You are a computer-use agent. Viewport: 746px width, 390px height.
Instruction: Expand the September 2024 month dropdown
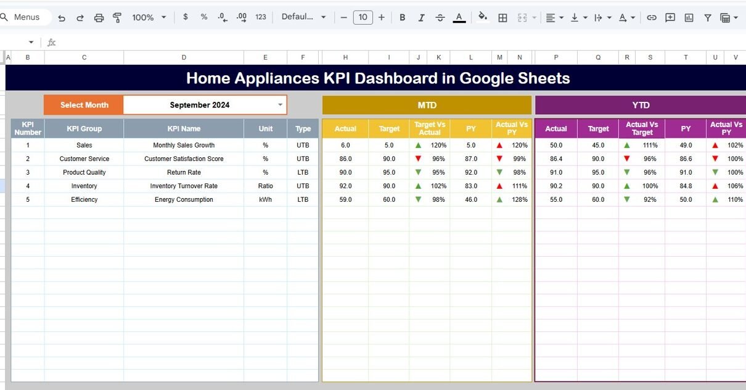click(x=280, y=105)
